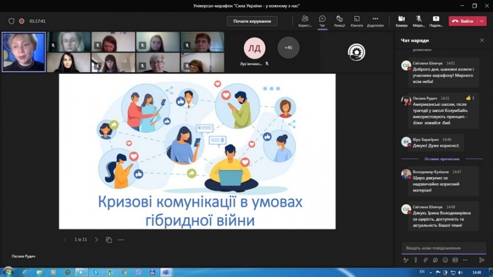
Task: Click Почати керування button
Action: click(252, 21)
